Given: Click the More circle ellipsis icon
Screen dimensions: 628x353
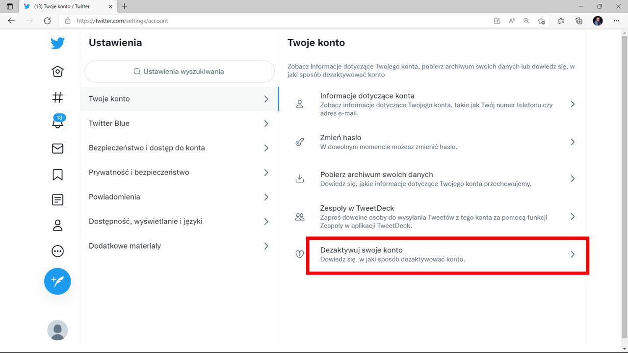Looking at the screenshot, I should coord(57,251).
